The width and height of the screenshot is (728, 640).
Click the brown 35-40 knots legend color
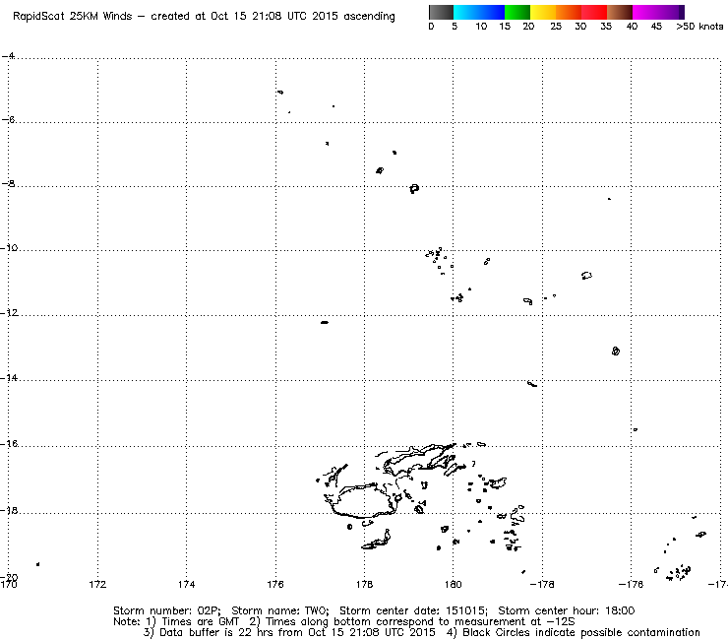620,12
